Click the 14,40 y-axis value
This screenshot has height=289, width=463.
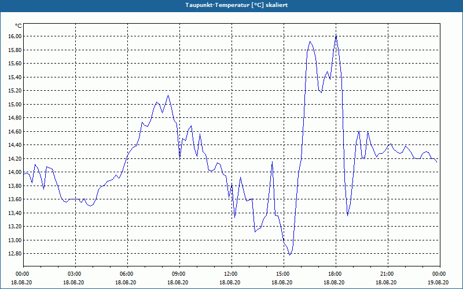14,145
